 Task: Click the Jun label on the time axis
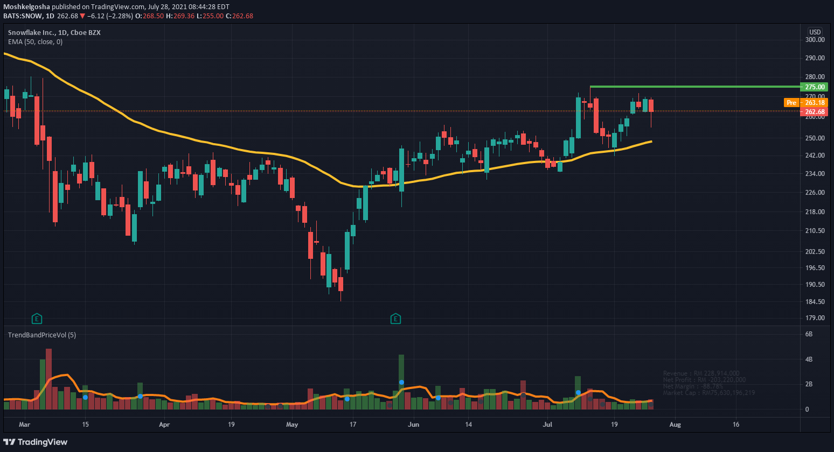[414, 425]
